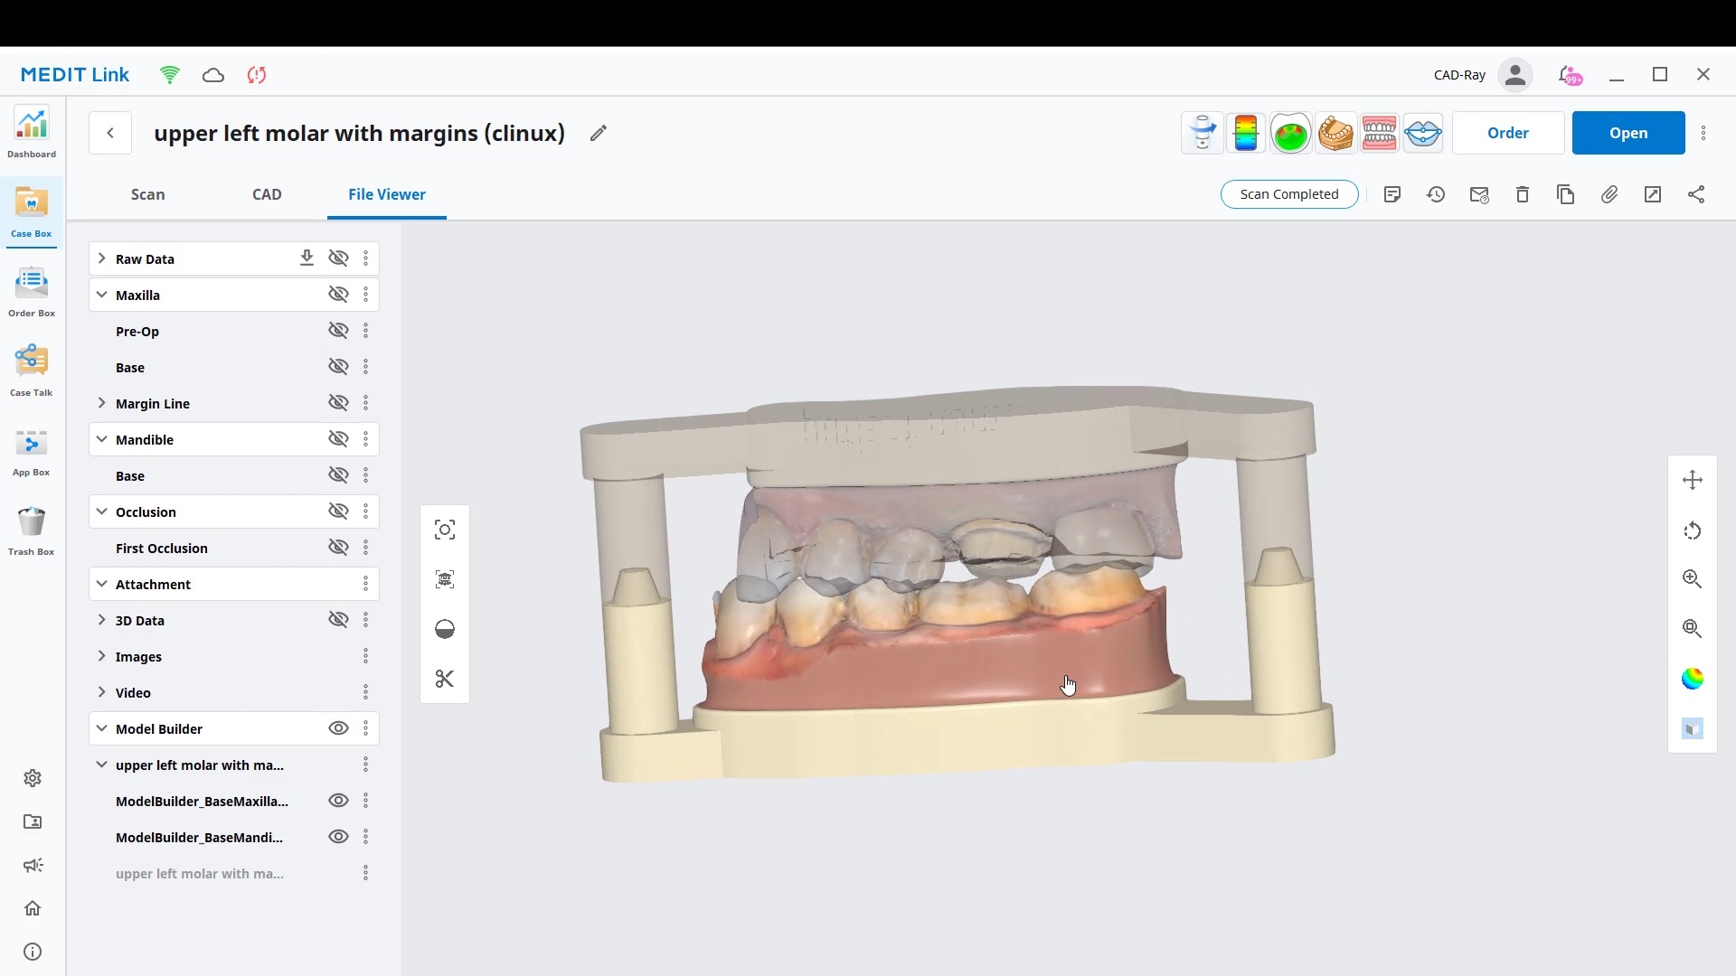Click the announcements megaphone icon
The image size is (1736, 976).
33,865
